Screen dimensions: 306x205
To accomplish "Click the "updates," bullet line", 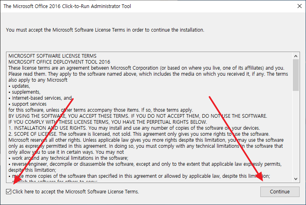I will click(19, 86).
